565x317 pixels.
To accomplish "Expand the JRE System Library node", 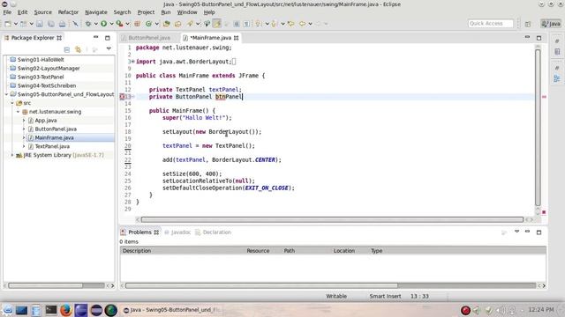I will (x=12, y=155).
